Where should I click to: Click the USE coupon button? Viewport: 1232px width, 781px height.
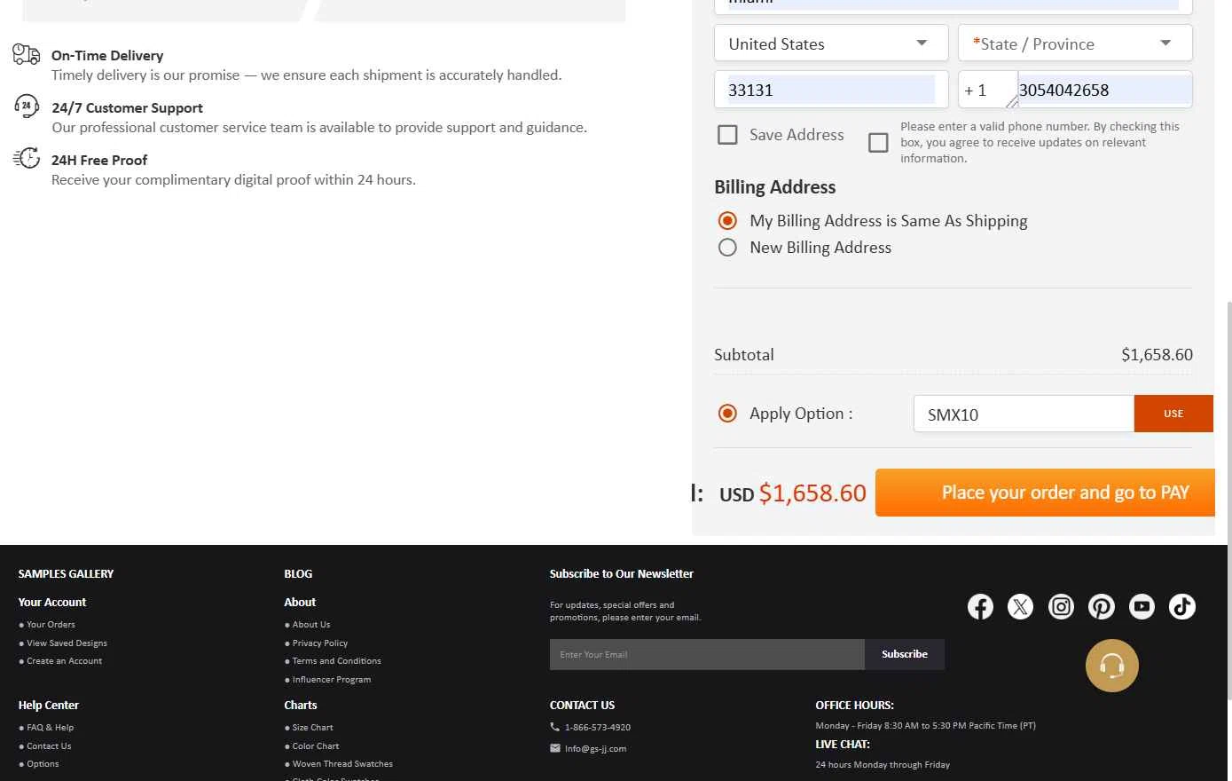click(1173, 414)
